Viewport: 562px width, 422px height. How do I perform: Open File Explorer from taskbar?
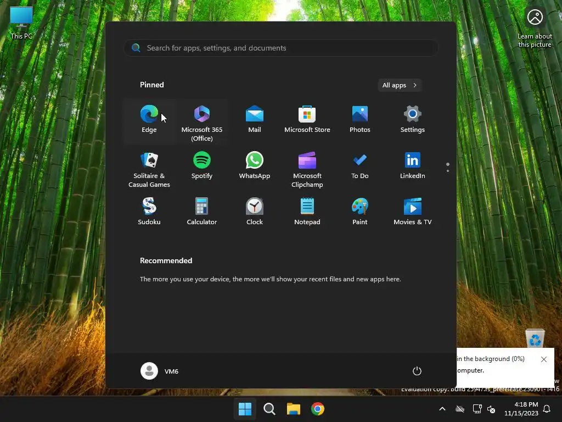[294, 409]
